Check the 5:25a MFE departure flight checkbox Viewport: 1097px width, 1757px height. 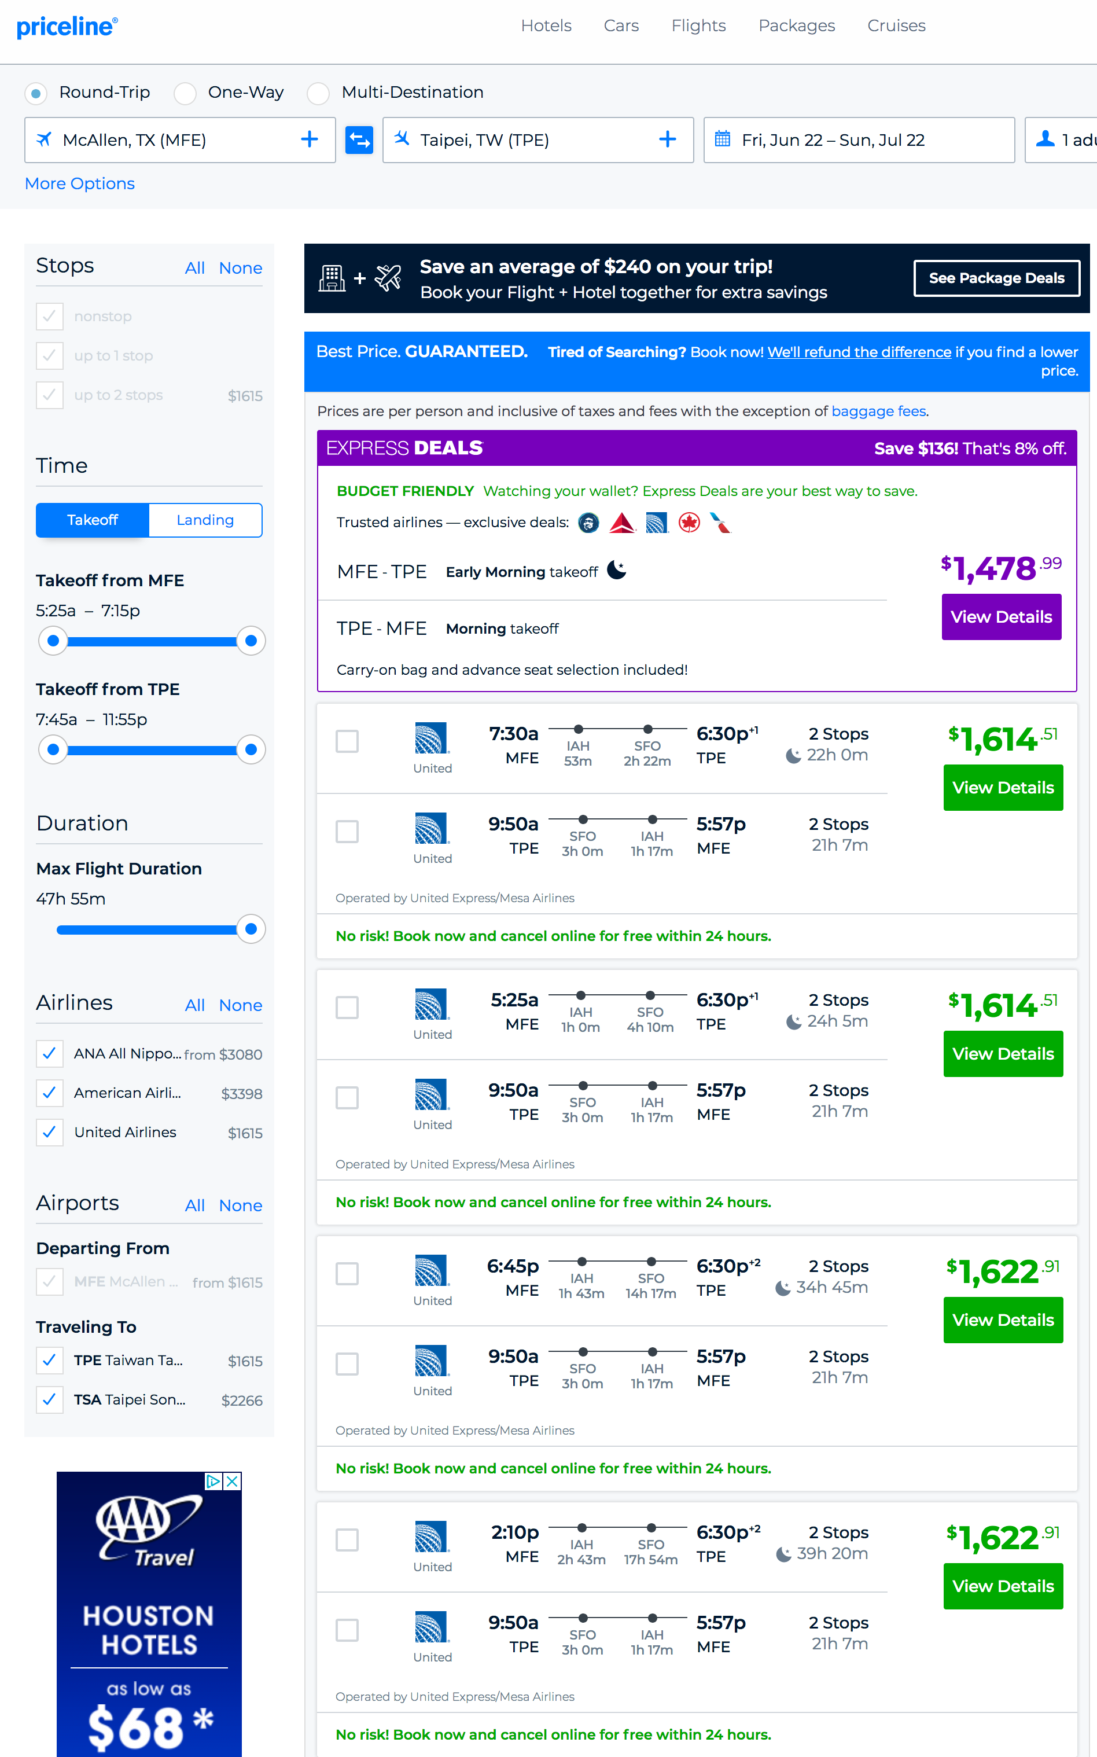click(x=348, y=1008)
